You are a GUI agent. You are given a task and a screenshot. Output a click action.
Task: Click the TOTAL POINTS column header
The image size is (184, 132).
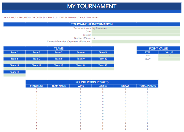tap(148, 86)
